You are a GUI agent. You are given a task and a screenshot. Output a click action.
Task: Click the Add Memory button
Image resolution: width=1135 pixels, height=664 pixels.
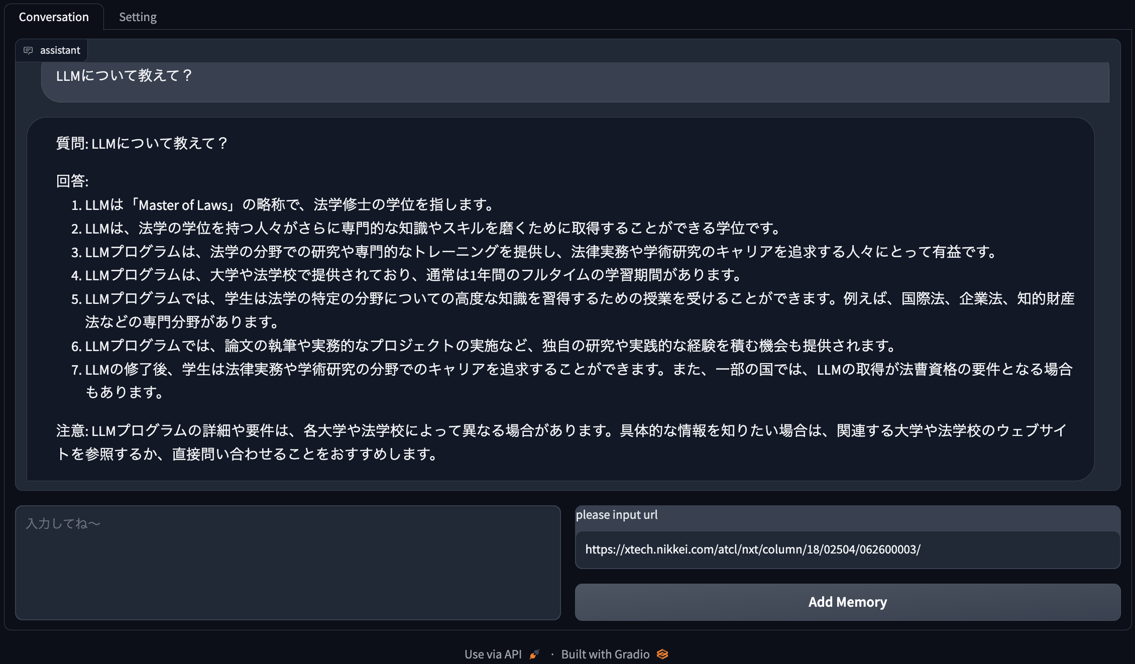click(847, 602)
